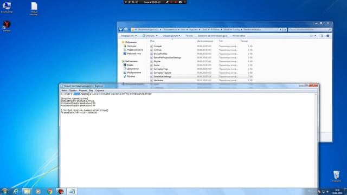This screenshot has width=347, height=195.
Task: Click the change view icon in Explorer
Action: pos(311,36)
